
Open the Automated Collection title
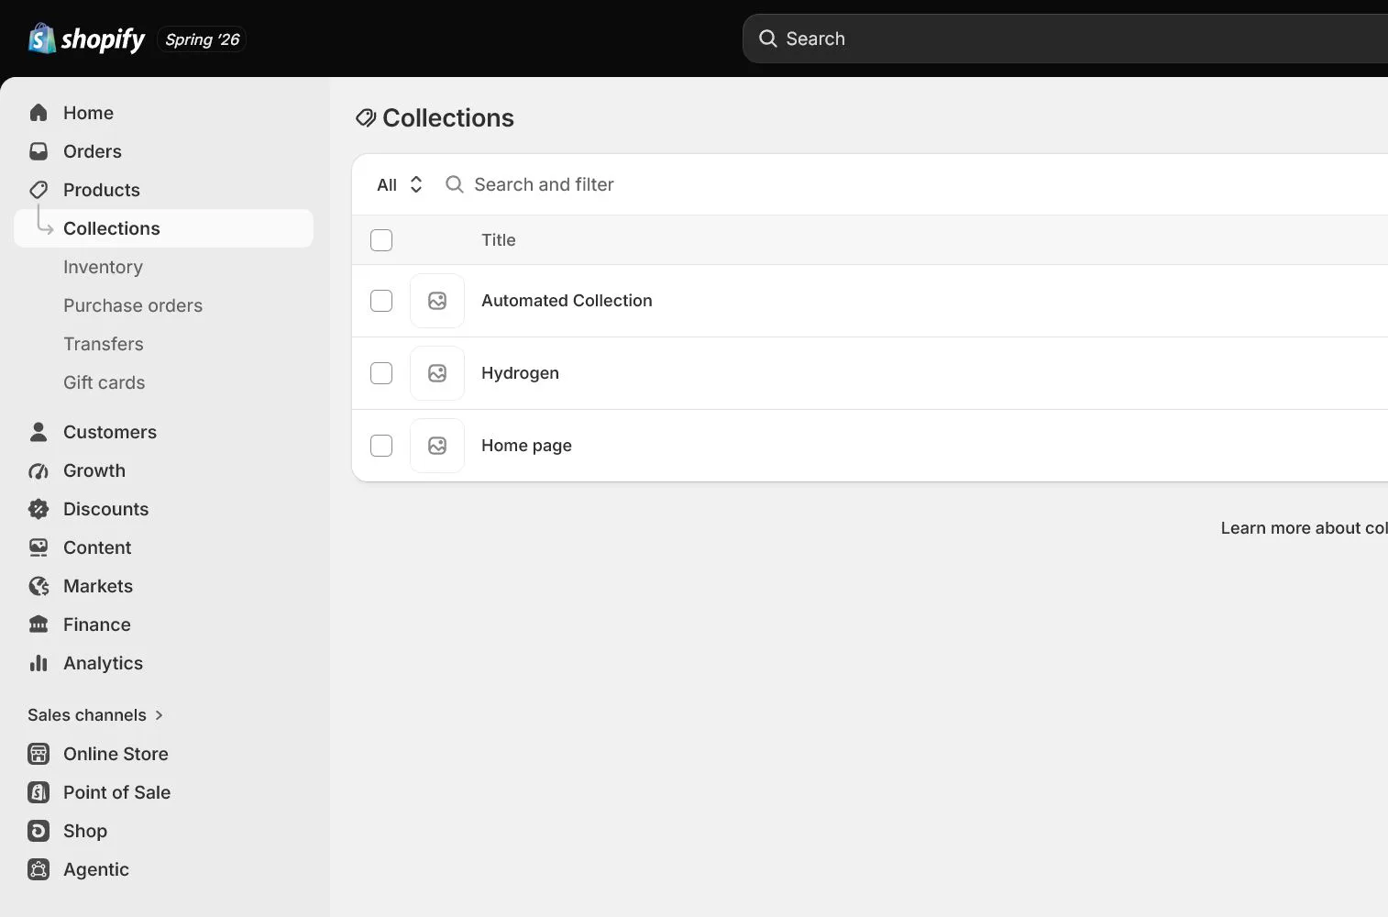567,301
